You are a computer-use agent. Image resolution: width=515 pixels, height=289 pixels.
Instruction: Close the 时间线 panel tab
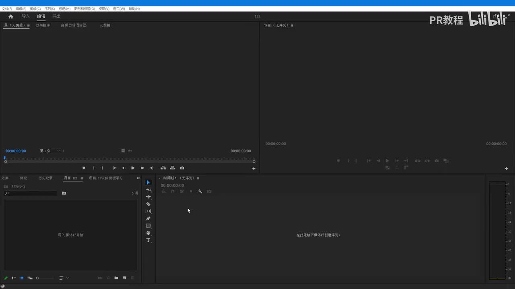pos(159,178)
